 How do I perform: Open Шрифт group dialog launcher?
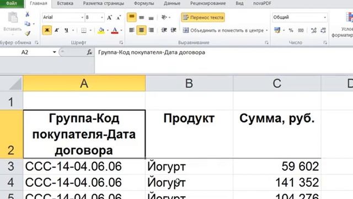(121, 43)
